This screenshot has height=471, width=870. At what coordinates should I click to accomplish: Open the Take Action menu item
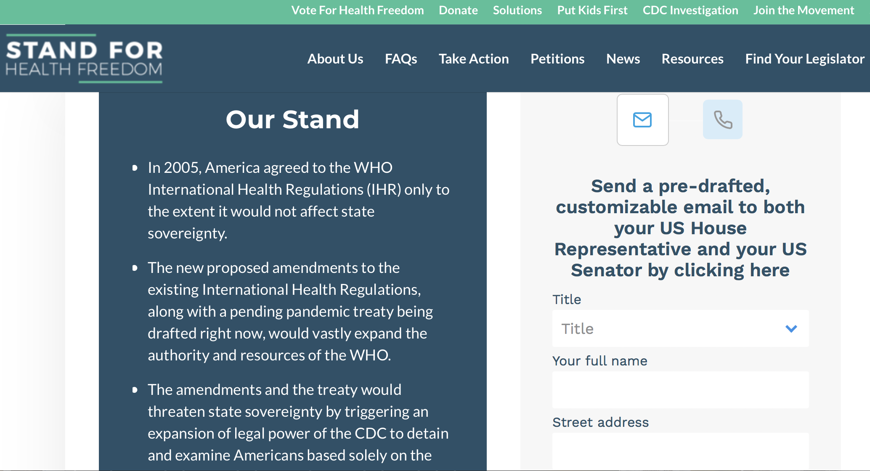pyautogui.click(x=474, y=59)
